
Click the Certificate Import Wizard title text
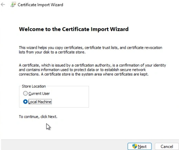click(x=40, y=5)
